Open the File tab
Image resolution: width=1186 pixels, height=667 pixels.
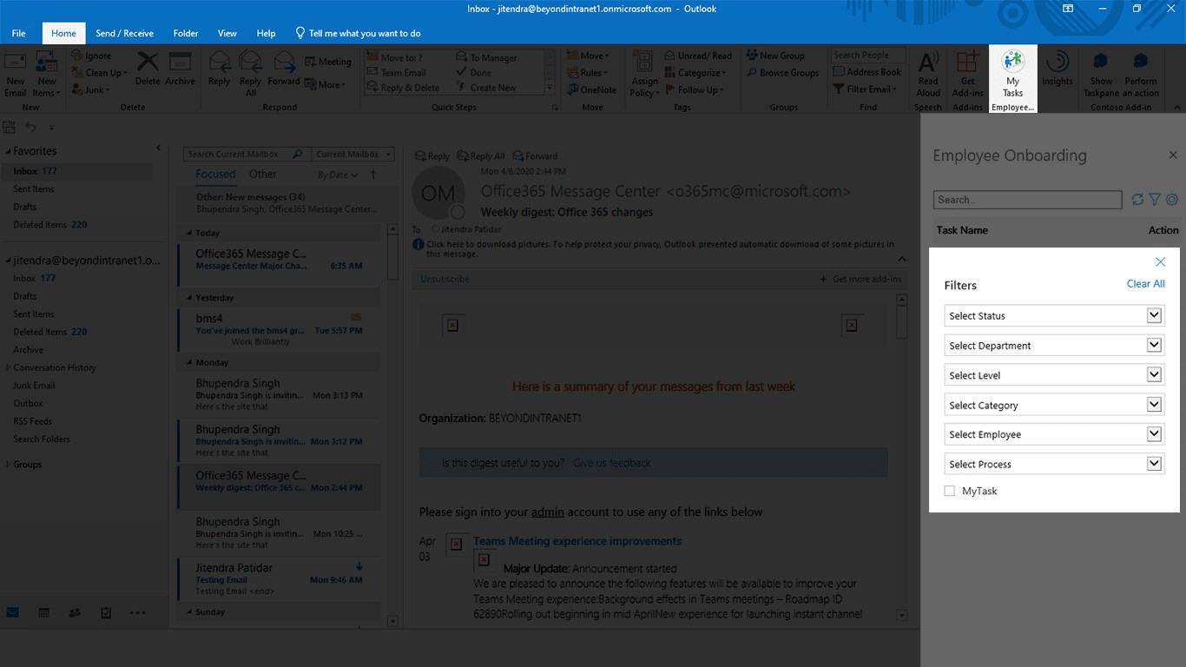click(x=18, y=33)
